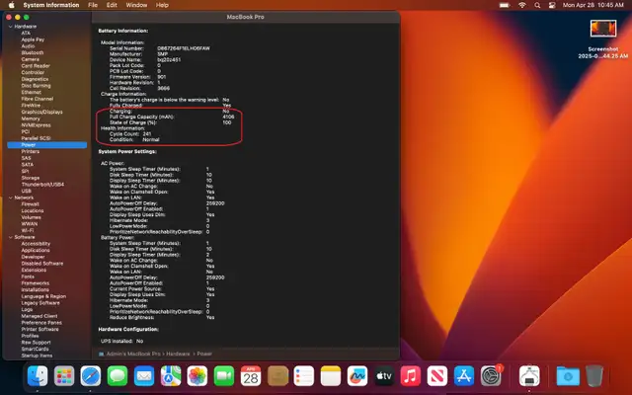
Task: Click System Information icon in Dock
Action: pyautogui.click(x=529, y=376)
